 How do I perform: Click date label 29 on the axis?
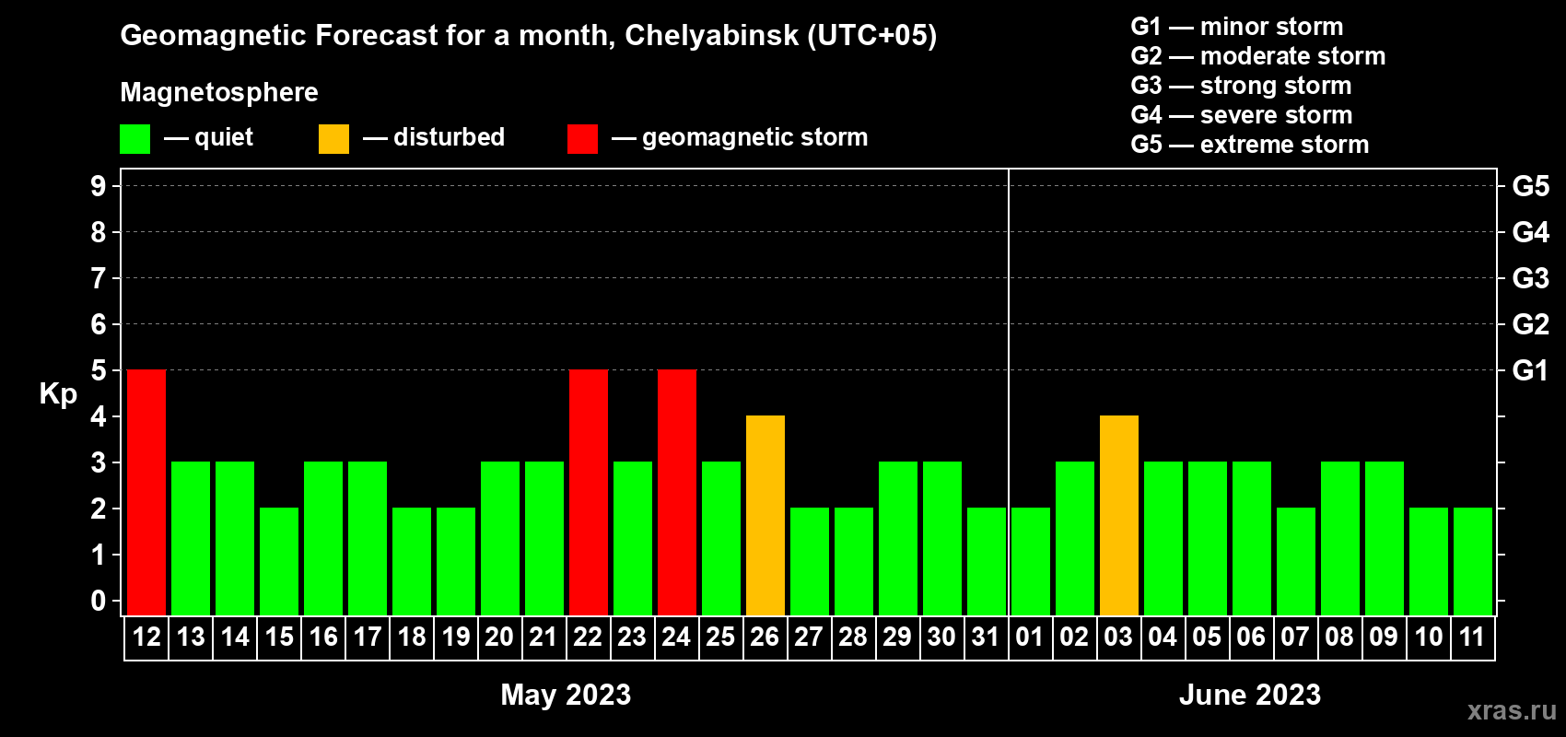coord(898,637)
